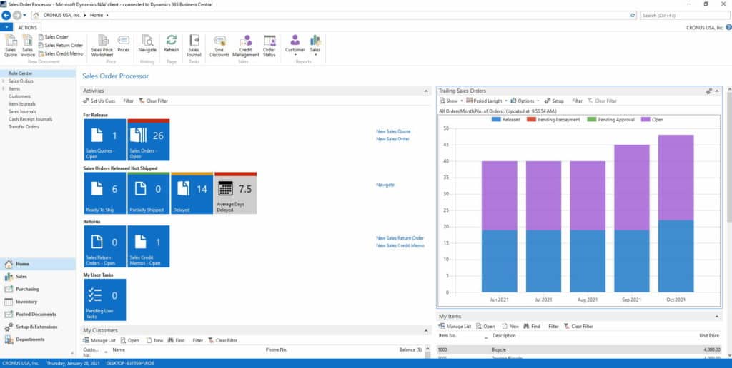Open the Setup & Extensions menu button
732x368 pixels.
tap(37, 327)
